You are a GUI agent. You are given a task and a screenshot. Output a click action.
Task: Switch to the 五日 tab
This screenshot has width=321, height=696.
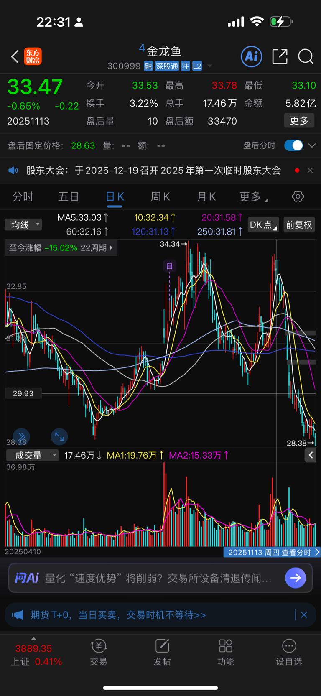click(69, 197)
